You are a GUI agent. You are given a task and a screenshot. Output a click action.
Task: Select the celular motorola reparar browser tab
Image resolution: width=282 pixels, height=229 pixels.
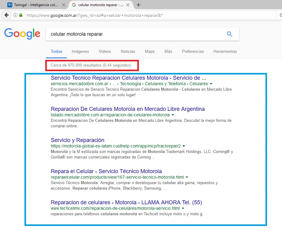tap(101, 5)
